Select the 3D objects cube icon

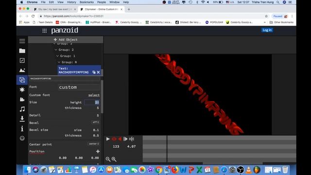click(22, 80)
